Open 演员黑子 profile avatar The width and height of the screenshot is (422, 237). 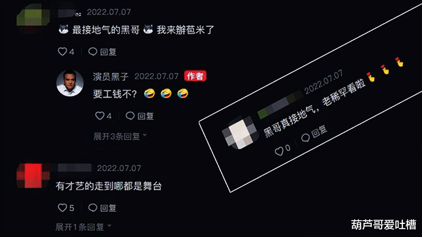[70, 83]
